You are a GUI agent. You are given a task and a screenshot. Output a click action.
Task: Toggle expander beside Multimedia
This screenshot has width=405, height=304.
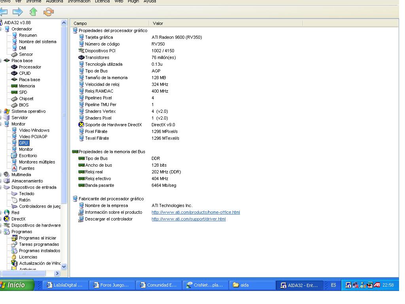pos(1,175)
